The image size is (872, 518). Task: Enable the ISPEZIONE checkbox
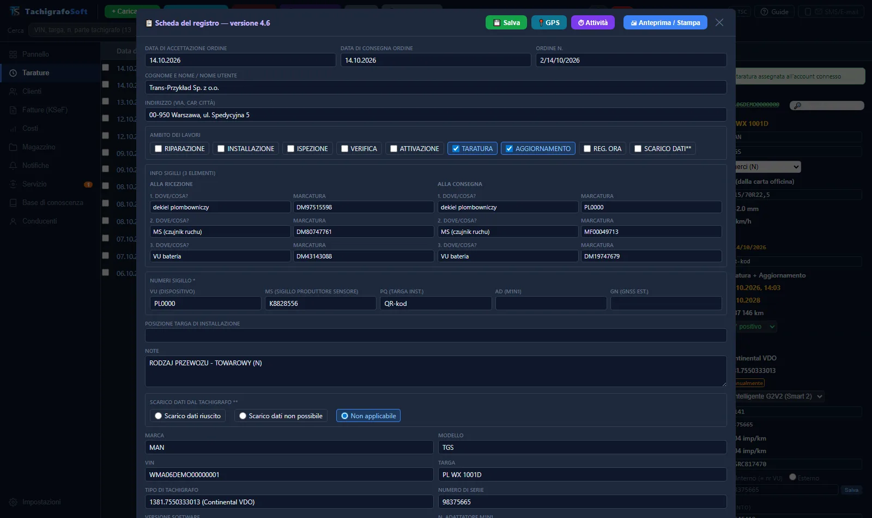tap(291, 149)
